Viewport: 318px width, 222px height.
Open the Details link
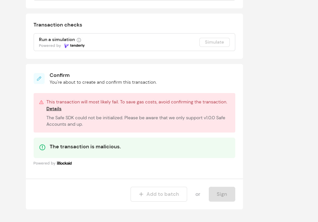[x=54, y=109]
